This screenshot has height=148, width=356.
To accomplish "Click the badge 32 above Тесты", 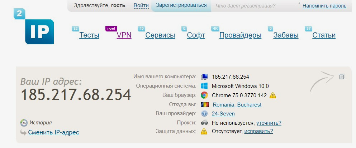I will click(x=75, y=29).
